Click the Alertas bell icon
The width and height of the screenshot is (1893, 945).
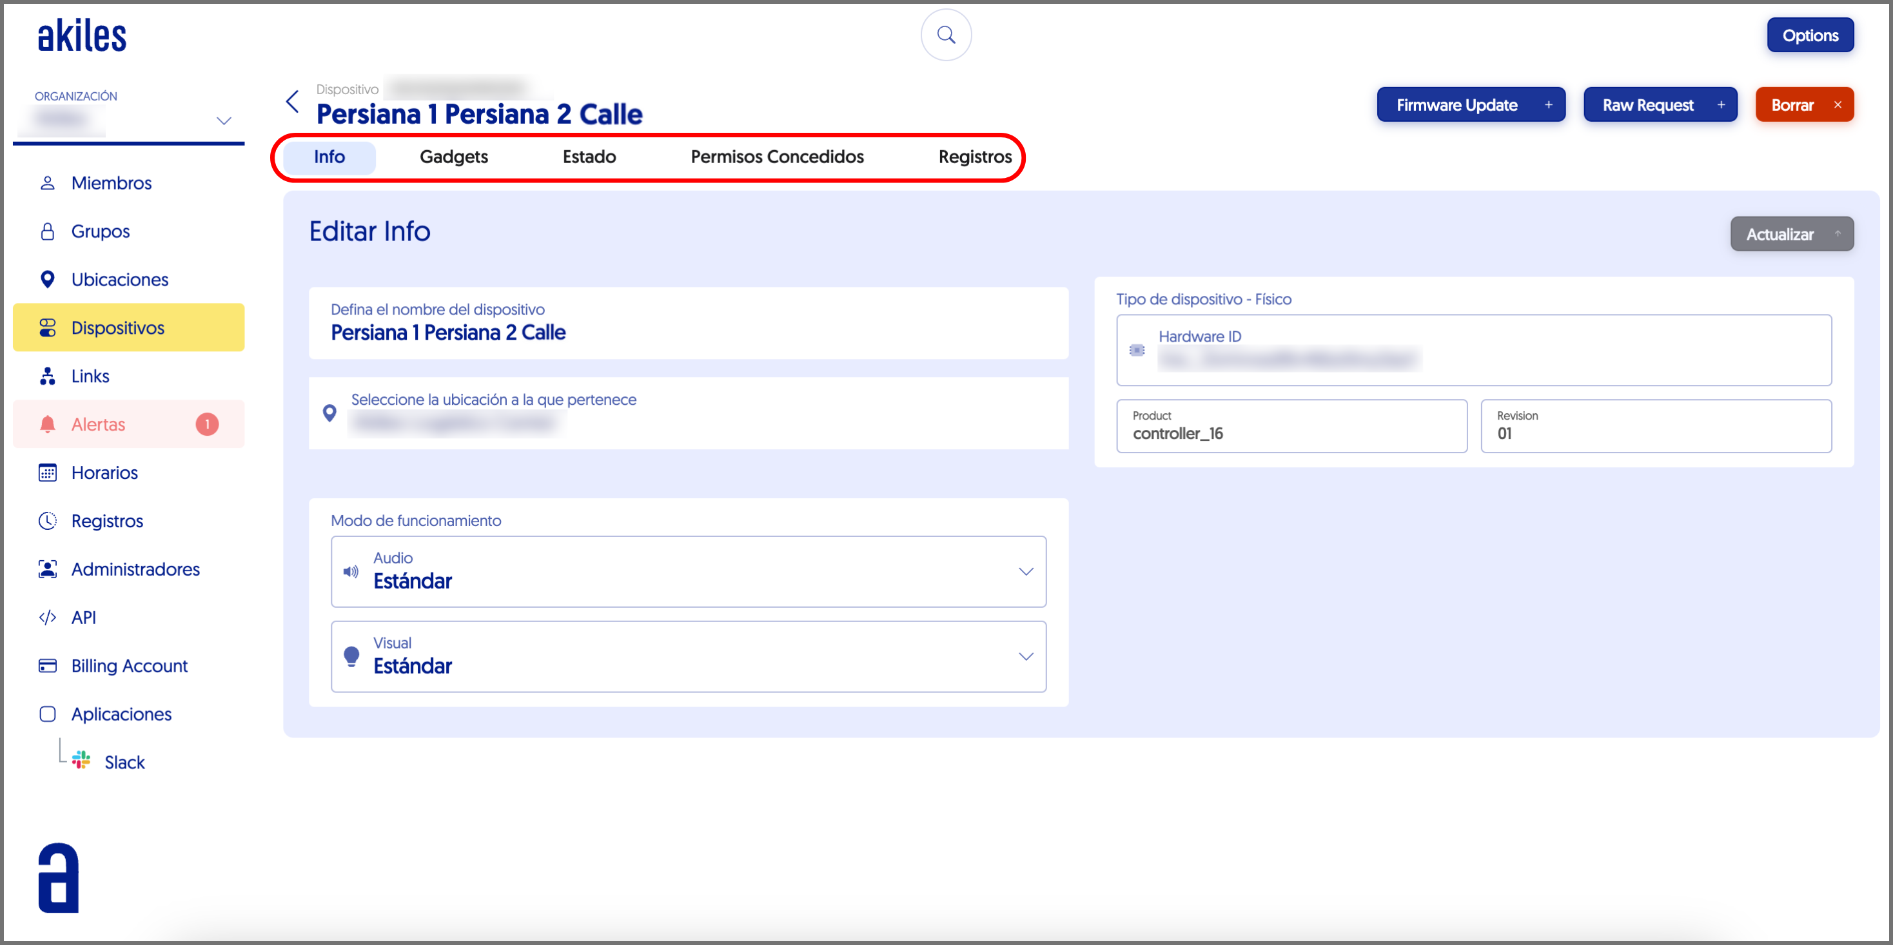click(x=48, y=425)
